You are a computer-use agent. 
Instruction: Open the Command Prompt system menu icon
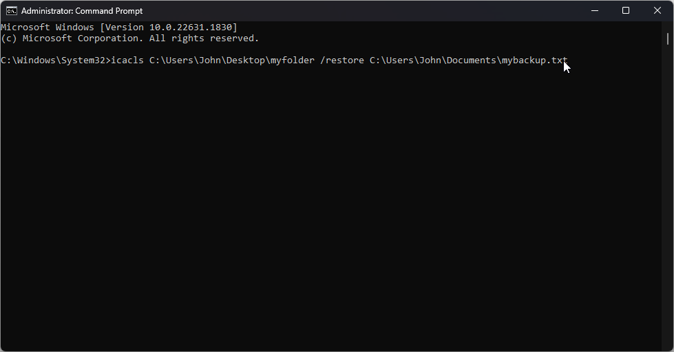[x=11, y=11]
